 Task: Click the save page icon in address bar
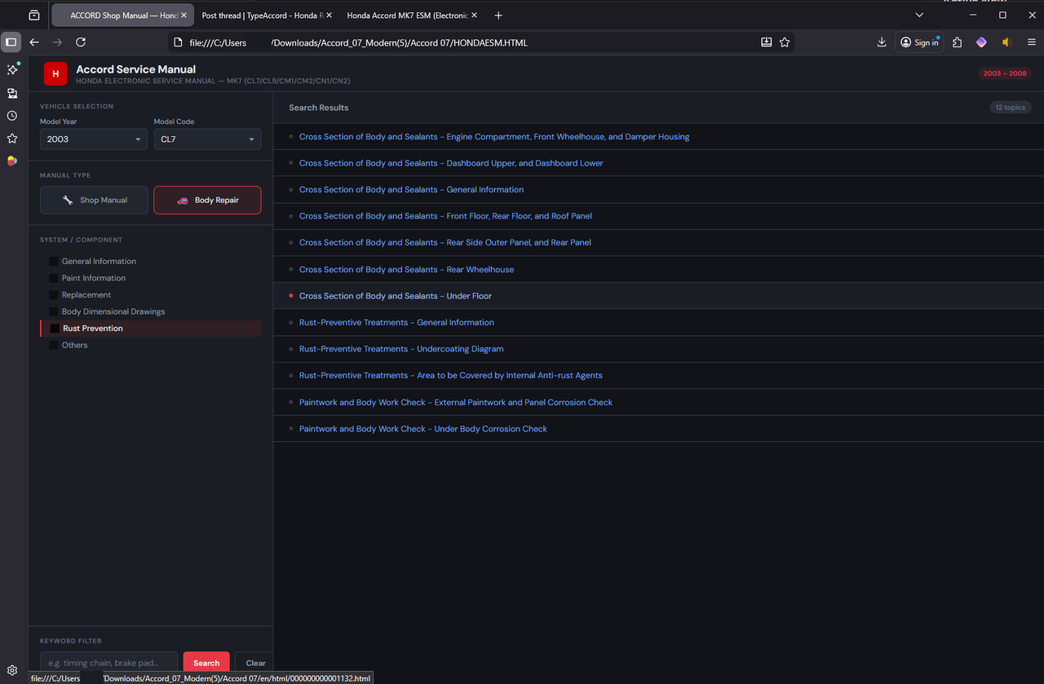click(767, 42)
